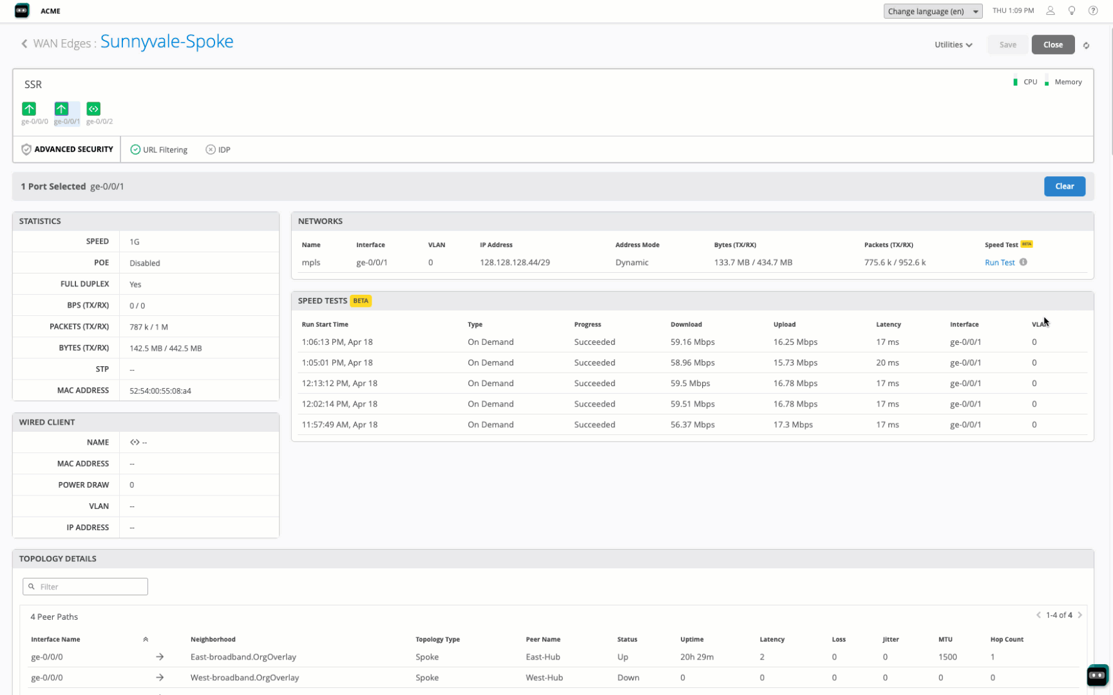Image resolution: width=1113 pixels, height=695 pixels.
Task: Expand the Utilities dropdown menu
Action: pyautogui.click(x=953, y=45)
